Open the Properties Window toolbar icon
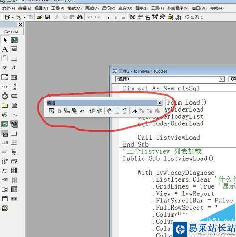236x237 pixels. click(140, 17)
